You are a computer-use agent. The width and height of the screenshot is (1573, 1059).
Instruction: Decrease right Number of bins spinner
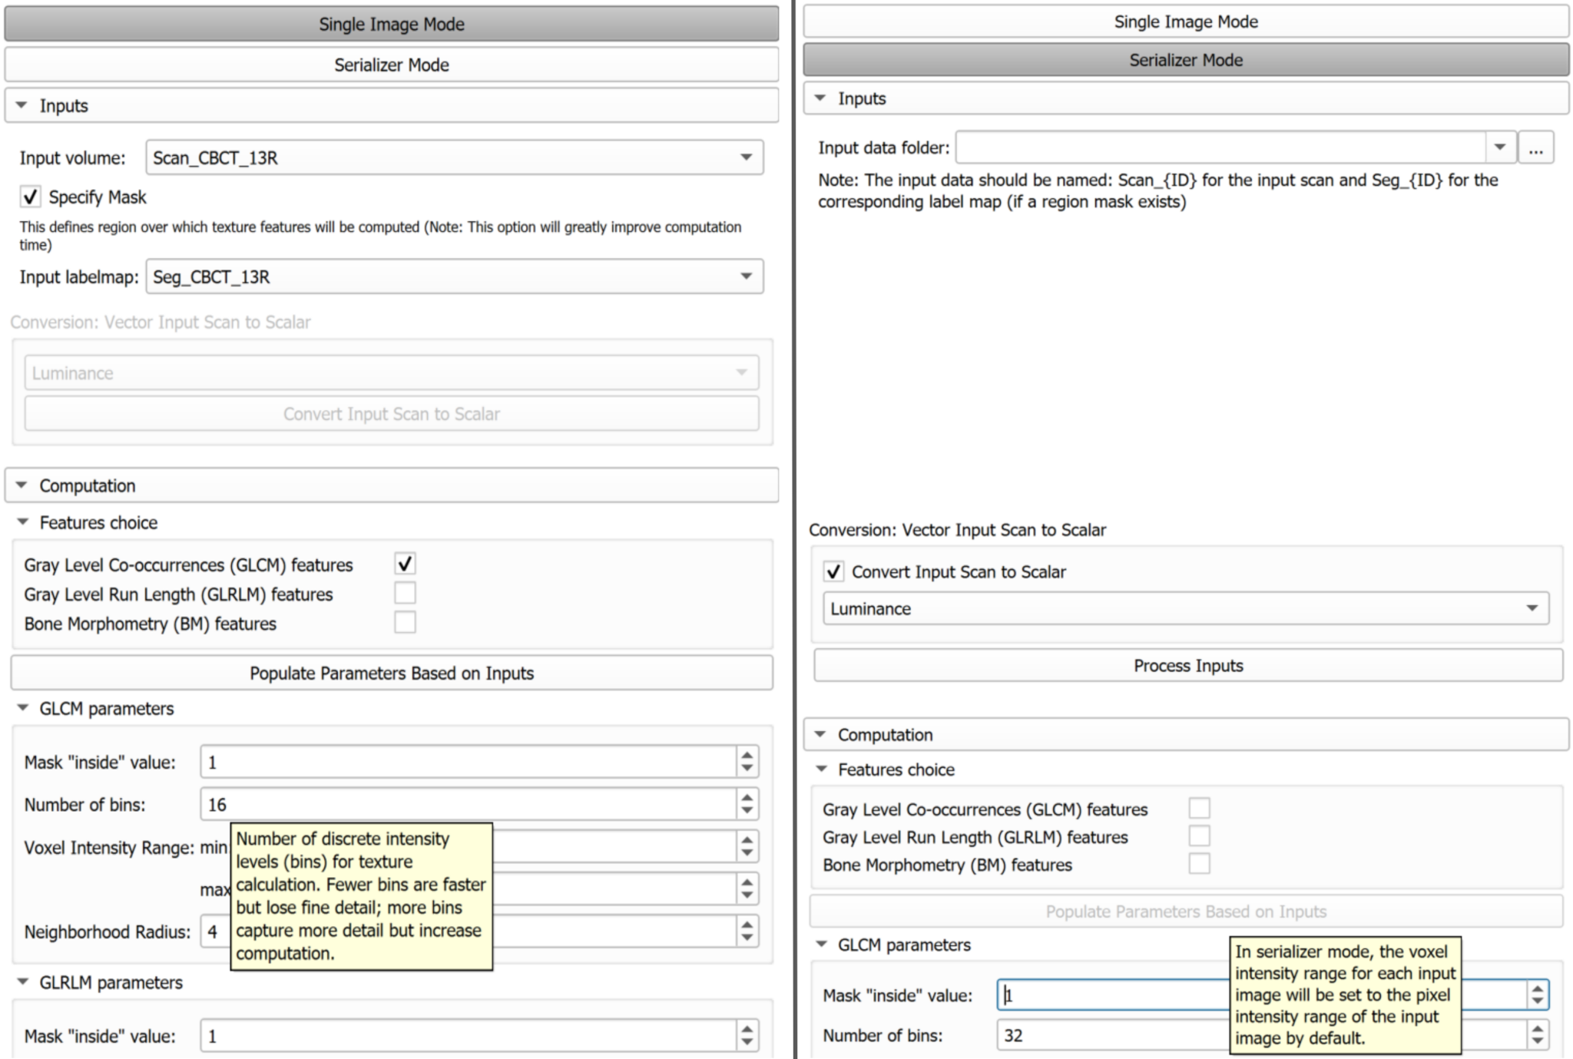click(1537, 1041)
